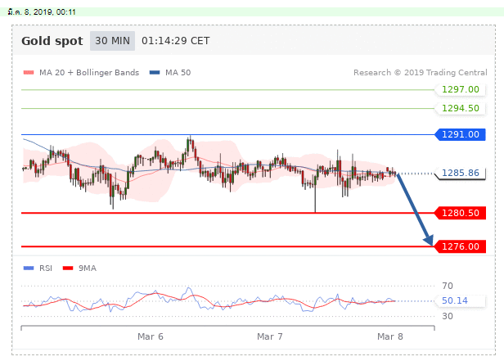Click the 01:14:29 CET timestamp
Screen dimensions: 504x361
(175, 41)
